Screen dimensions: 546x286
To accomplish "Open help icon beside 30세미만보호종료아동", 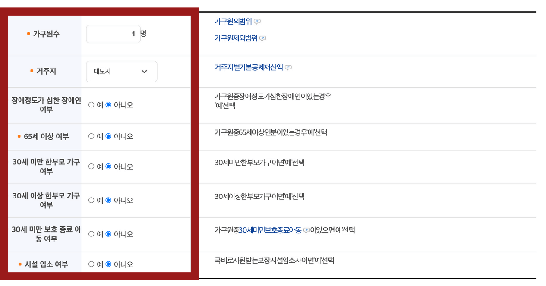I will tap(306, 230).
